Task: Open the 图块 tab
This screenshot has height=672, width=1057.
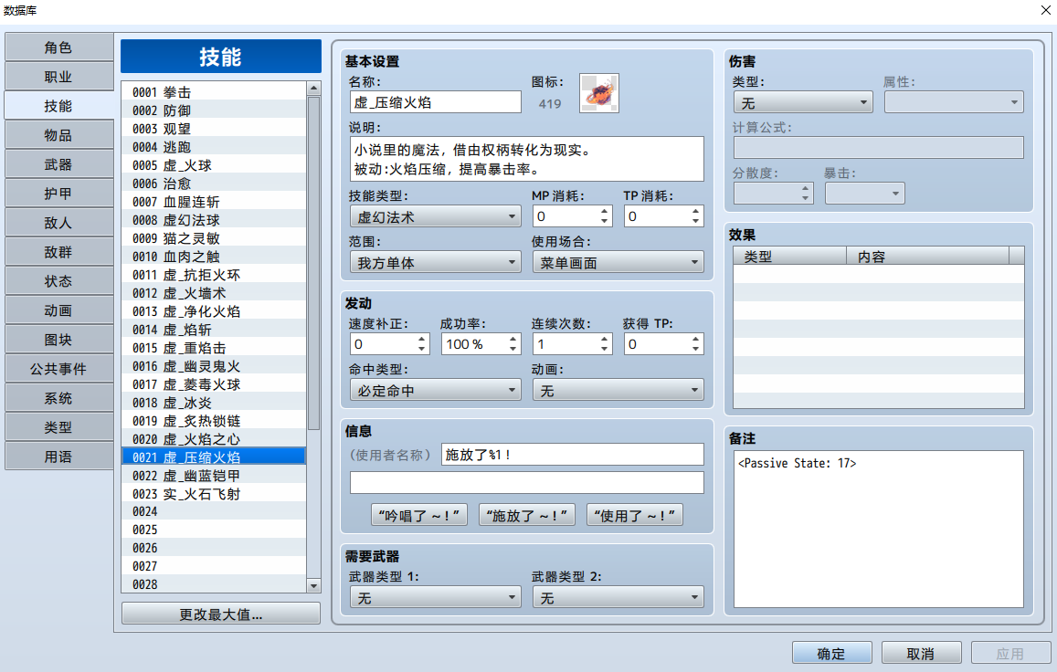Action: tap(58, 340)
